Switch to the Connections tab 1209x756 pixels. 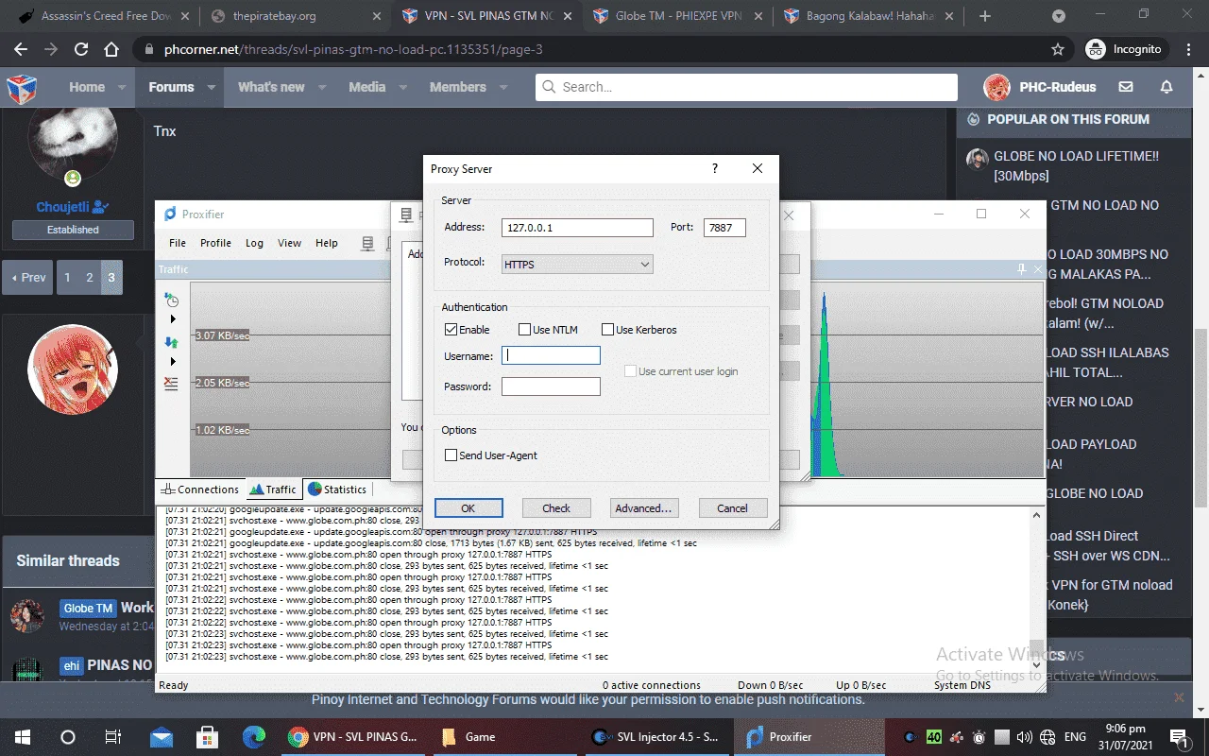tap(200, 490)
